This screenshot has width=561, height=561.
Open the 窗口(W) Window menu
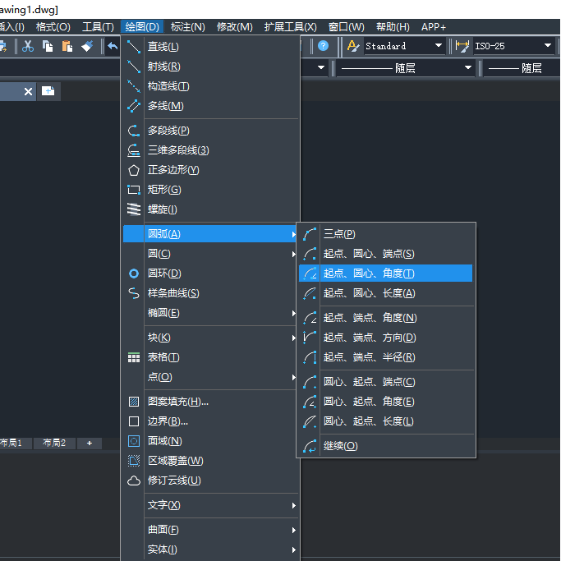tap(347, 27)
